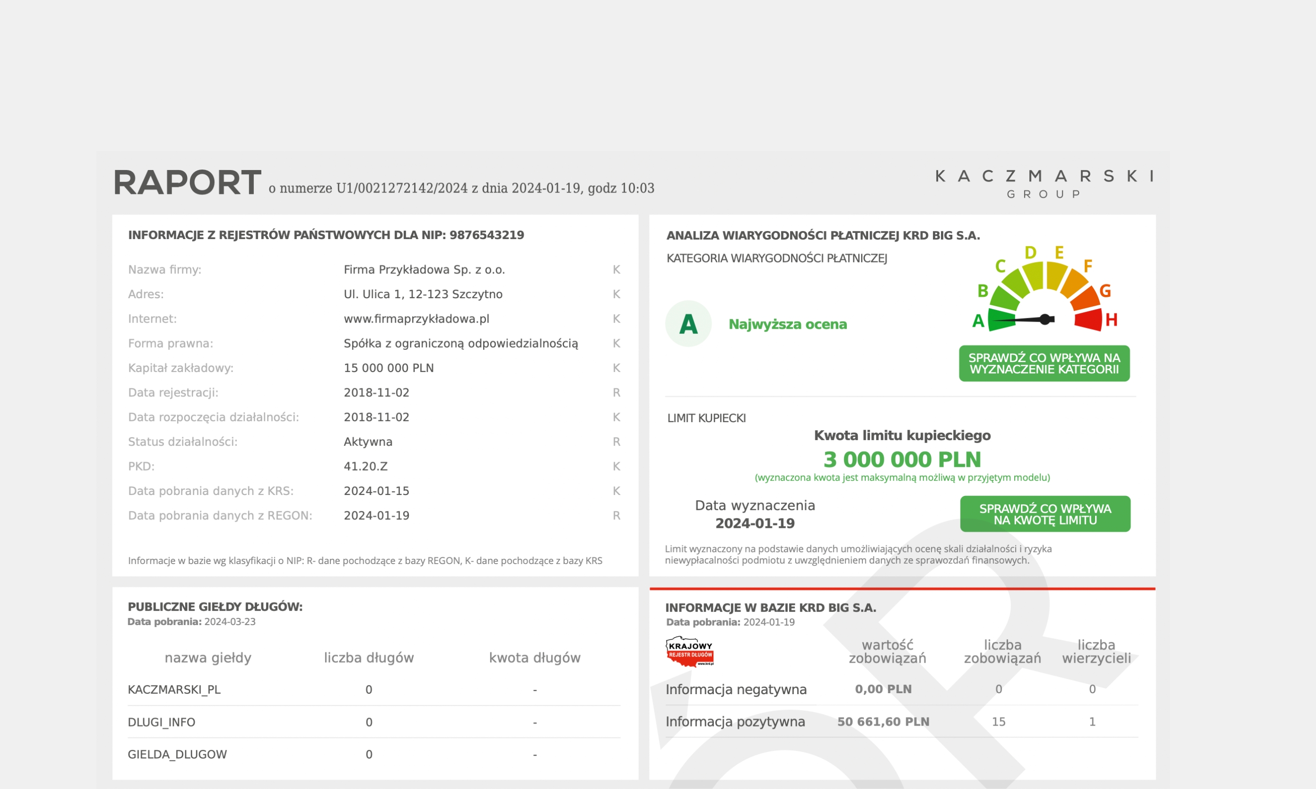Click the 'INFORMACJE W BAZIE KRD BIG S.A.' heading
The height and width of the screenshot is (789, 1316).
click(771, 608)
